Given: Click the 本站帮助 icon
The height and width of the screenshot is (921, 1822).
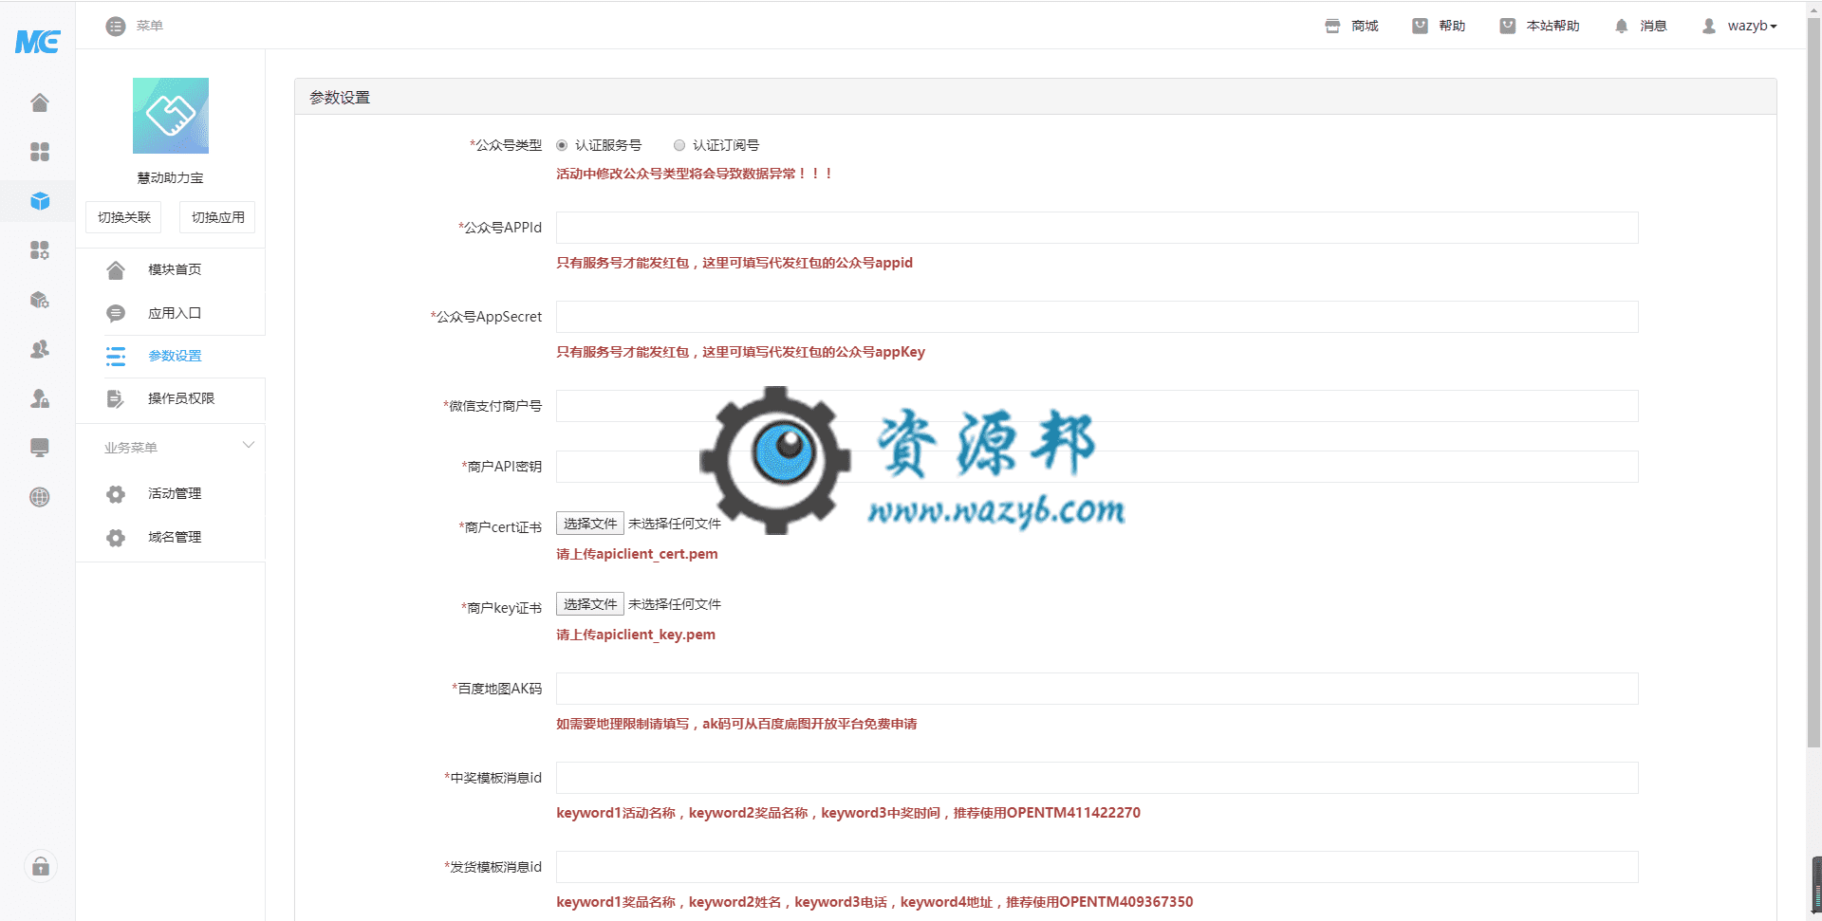Looking at the screenshot, I should point(1507,27).
